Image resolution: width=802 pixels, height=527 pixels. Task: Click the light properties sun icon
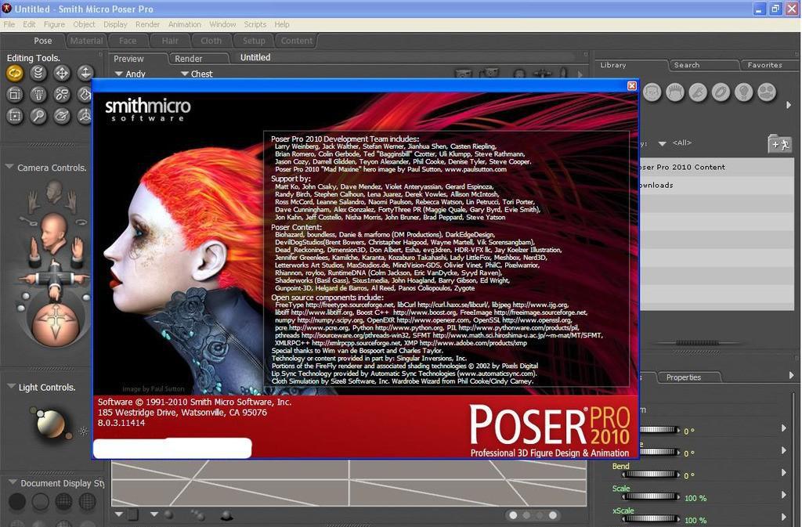pyautogui.click(x=83, y=431)
